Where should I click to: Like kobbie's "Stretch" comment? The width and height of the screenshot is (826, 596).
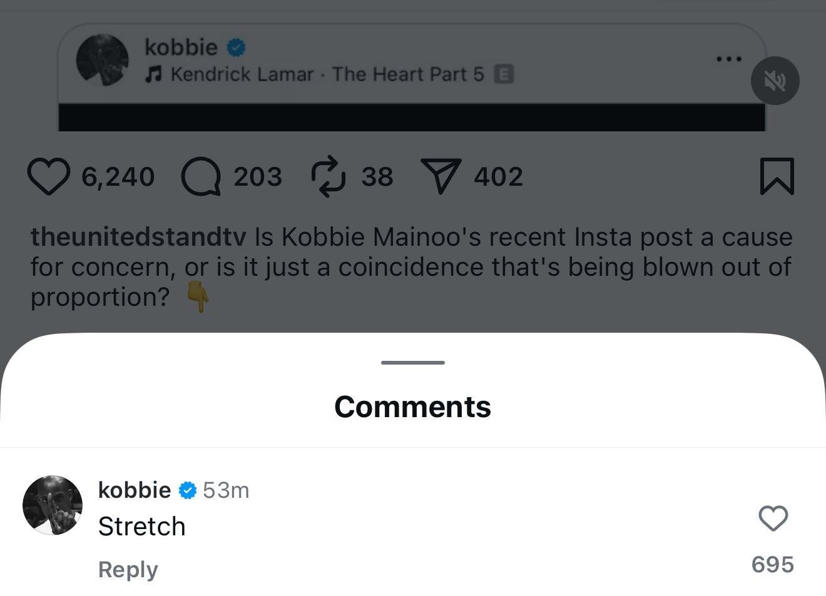[773, 518]
